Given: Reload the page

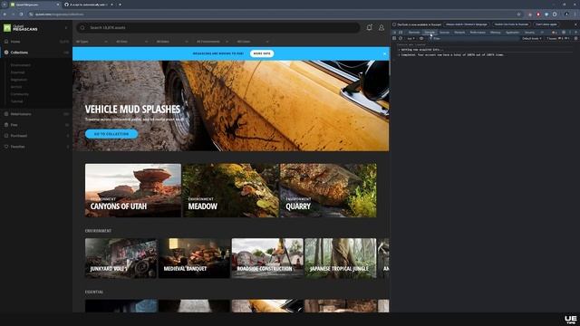Looking at the screenshot, I should coord(21,14).
